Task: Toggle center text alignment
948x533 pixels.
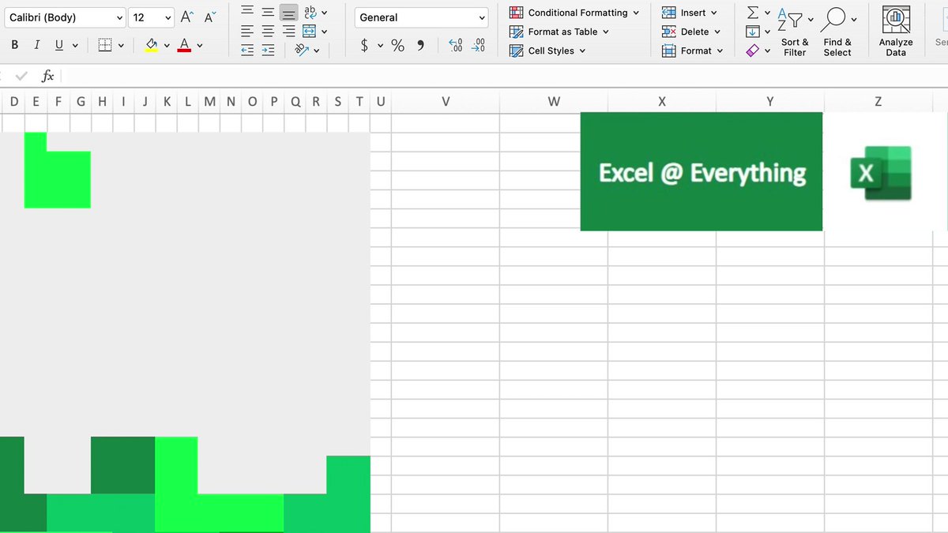Action: tap(268, 31)
